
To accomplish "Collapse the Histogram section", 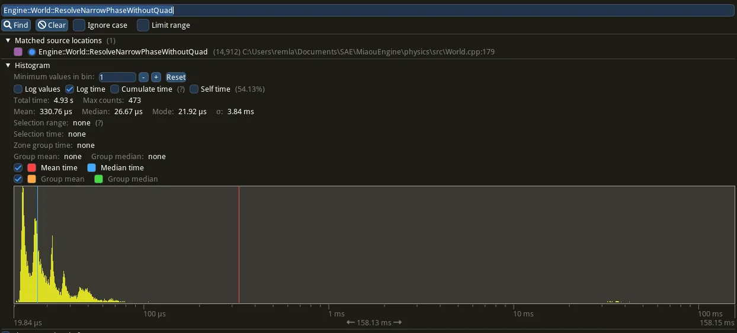I will click(8, 66).
